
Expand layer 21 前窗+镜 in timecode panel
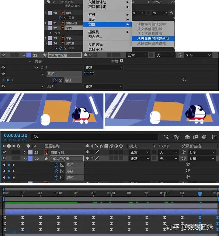pos(25,152)
